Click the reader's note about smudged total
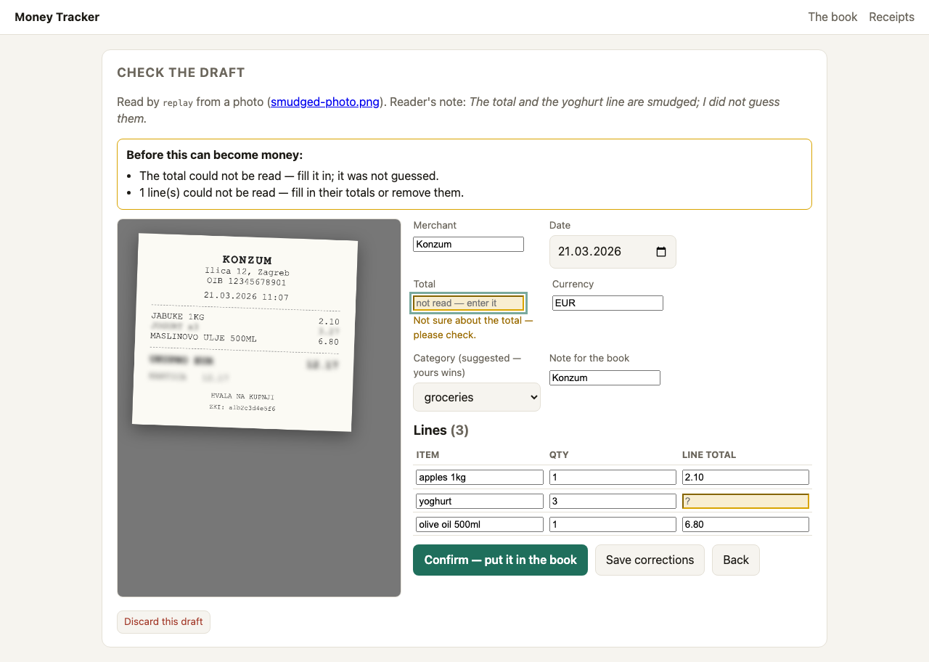929x662 pixels. [x=449, y=110]
